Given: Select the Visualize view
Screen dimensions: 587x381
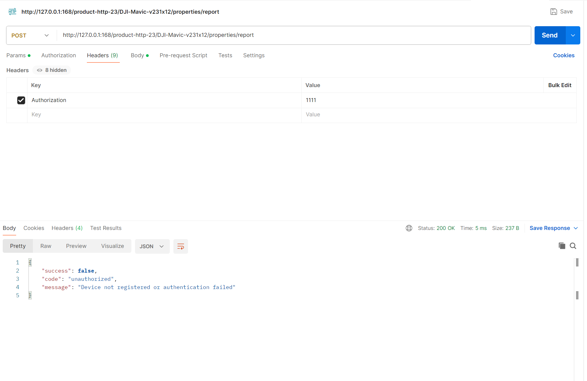Looking at the screenshot, I should point(112,246).
